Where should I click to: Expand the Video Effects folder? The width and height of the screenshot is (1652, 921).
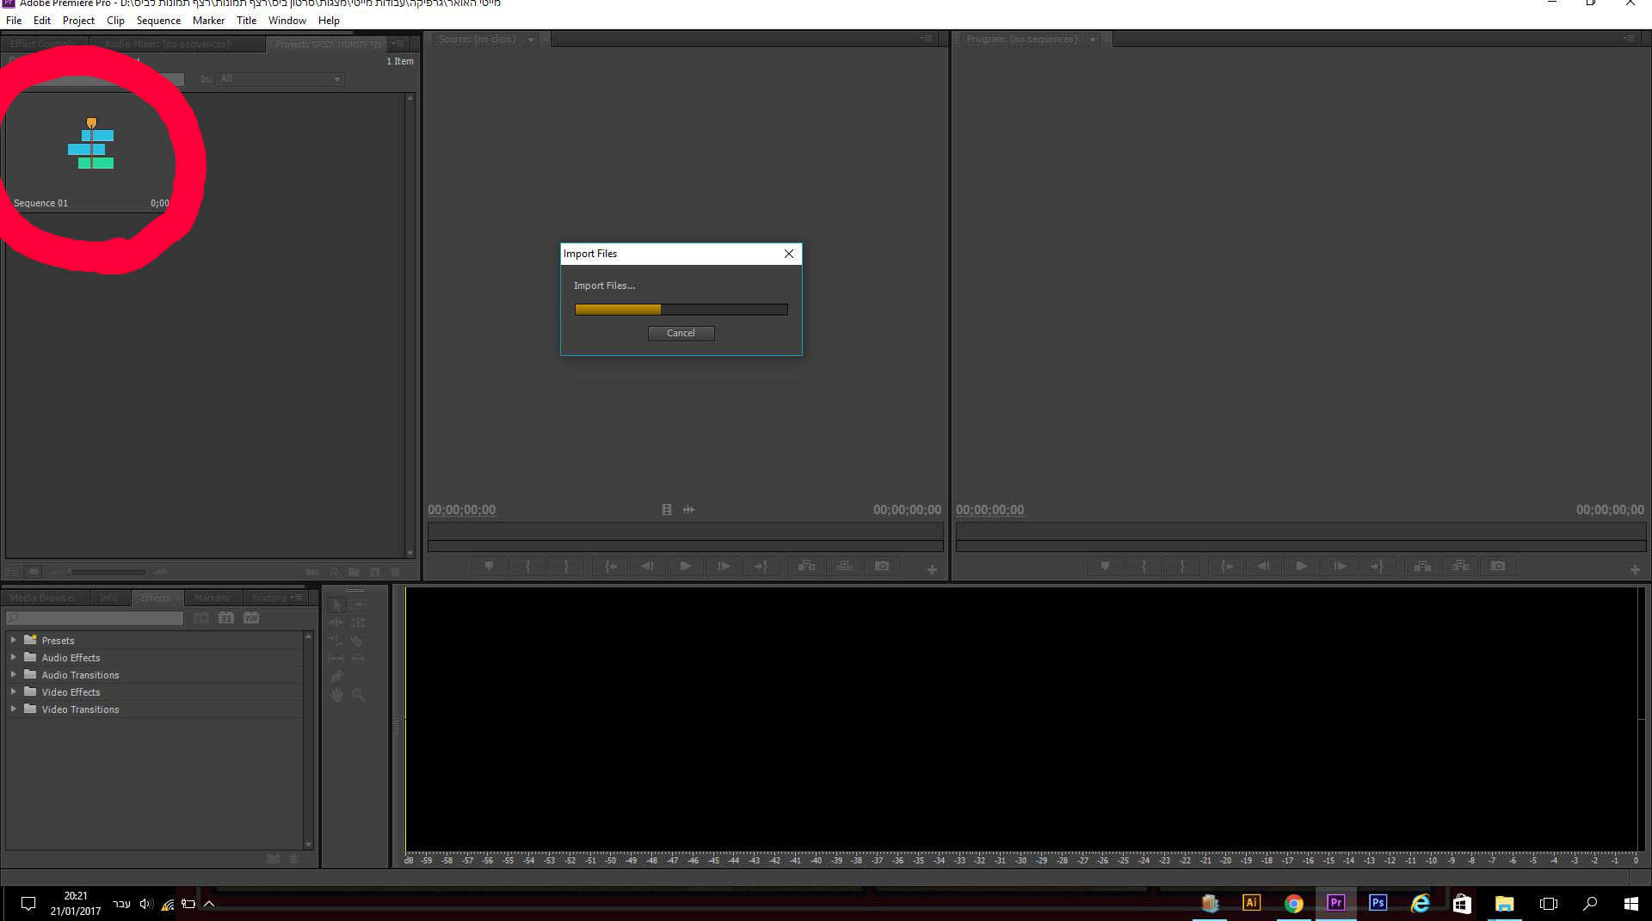(14, 692)
